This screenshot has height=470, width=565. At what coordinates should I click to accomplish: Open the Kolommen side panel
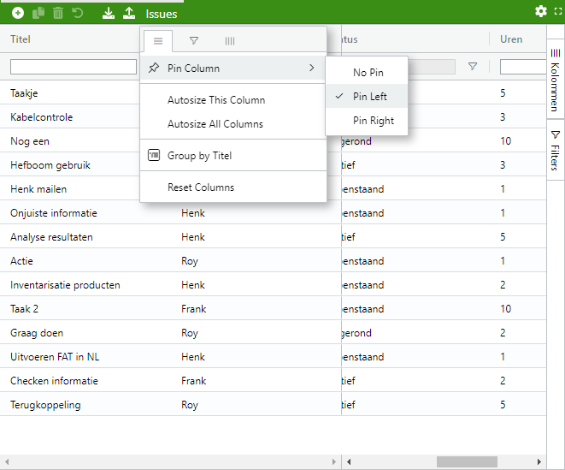556,80
